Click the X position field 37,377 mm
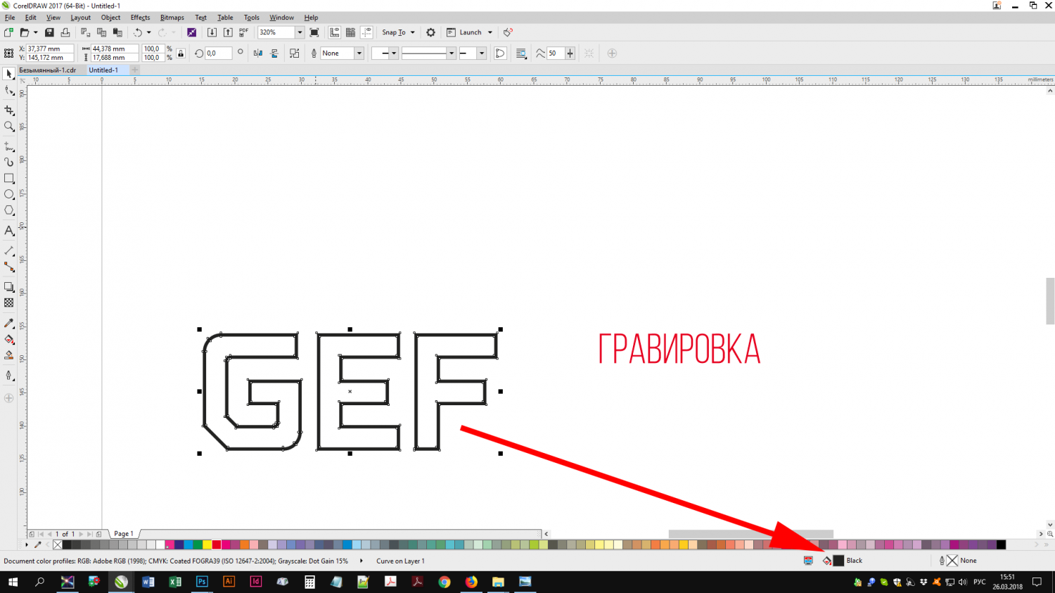 click(x=50, y=49)
